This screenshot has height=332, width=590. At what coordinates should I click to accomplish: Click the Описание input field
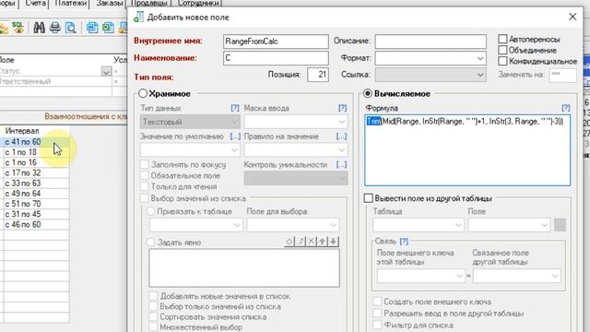click(x=431, y=41)
